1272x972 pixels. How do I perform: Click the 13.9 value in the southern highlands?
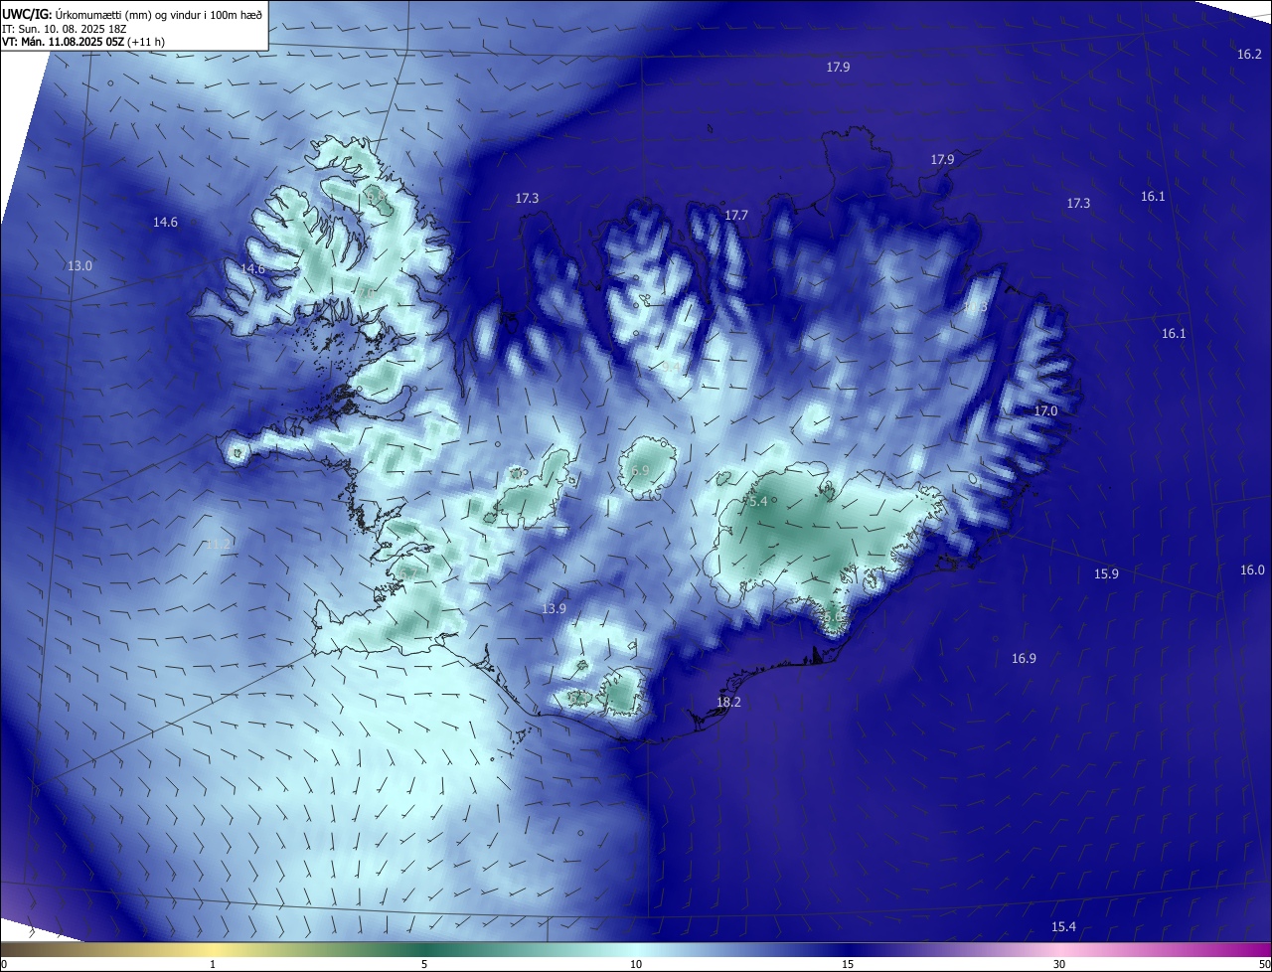coord(555,609)
